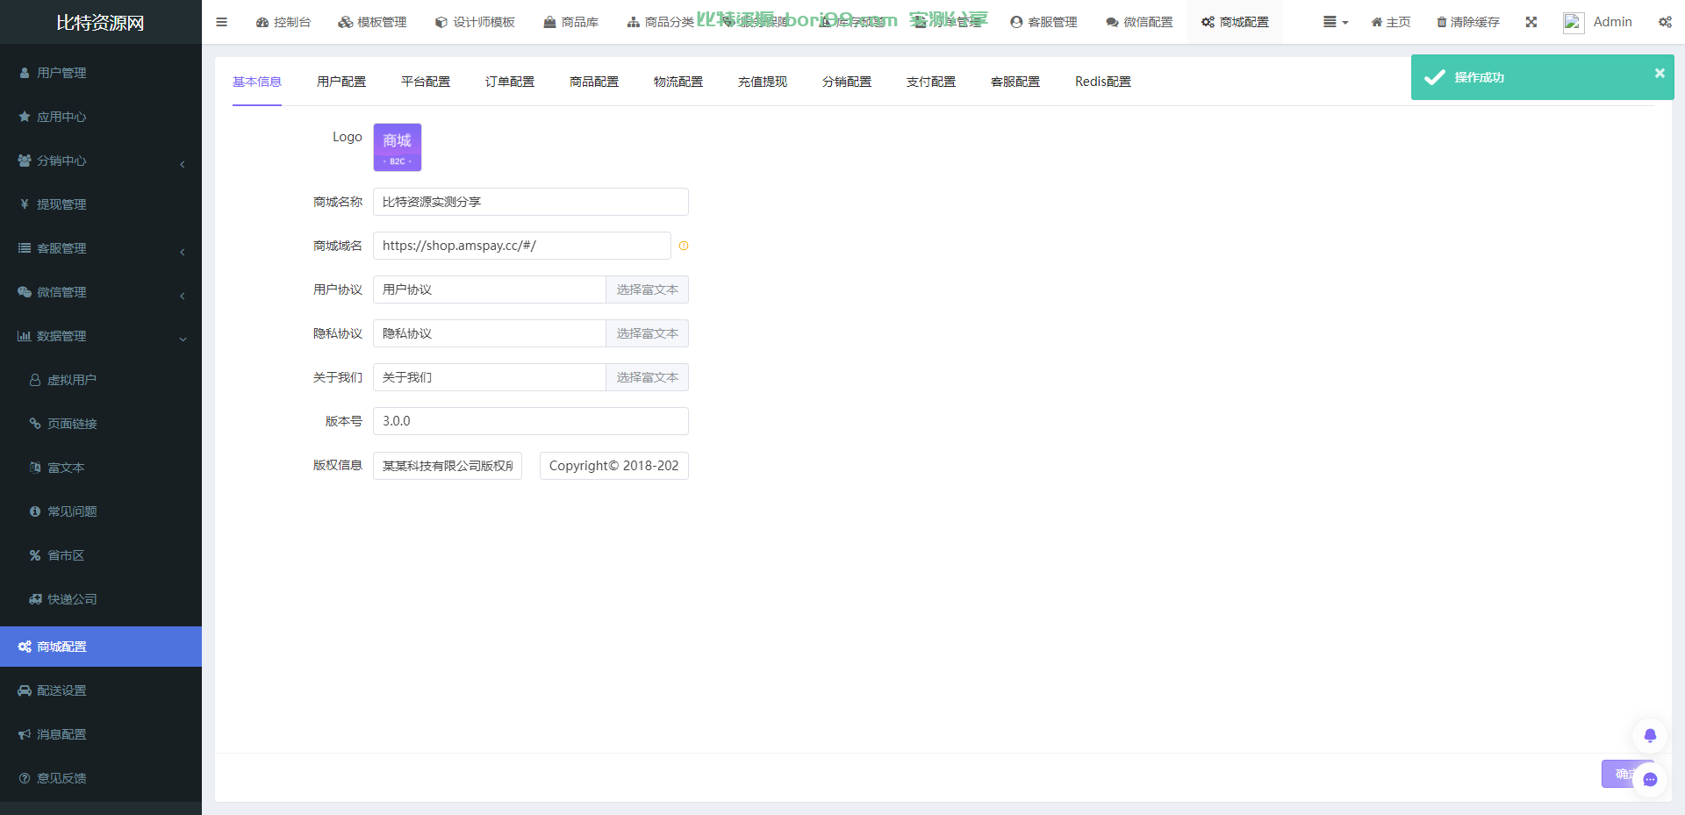Close the 操作成功 notification
The width and height of the screenshot is (1685, 815).
click(x=1660, y=73)
